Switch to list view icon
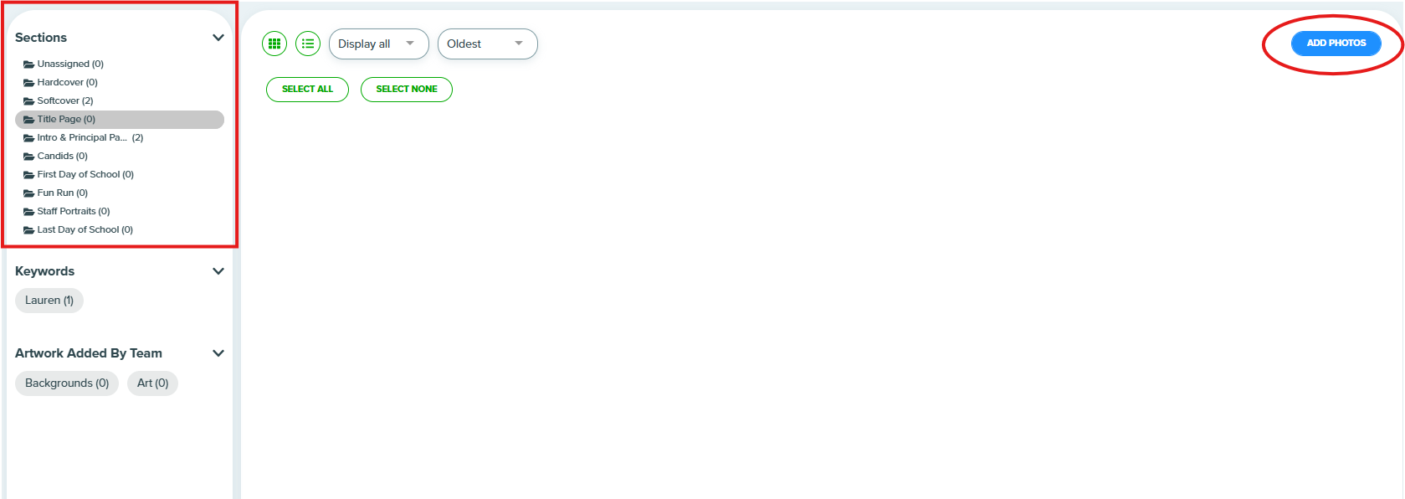Viewport: 1405px width, 499px height. pyautogui.click(x=308, y=44)
